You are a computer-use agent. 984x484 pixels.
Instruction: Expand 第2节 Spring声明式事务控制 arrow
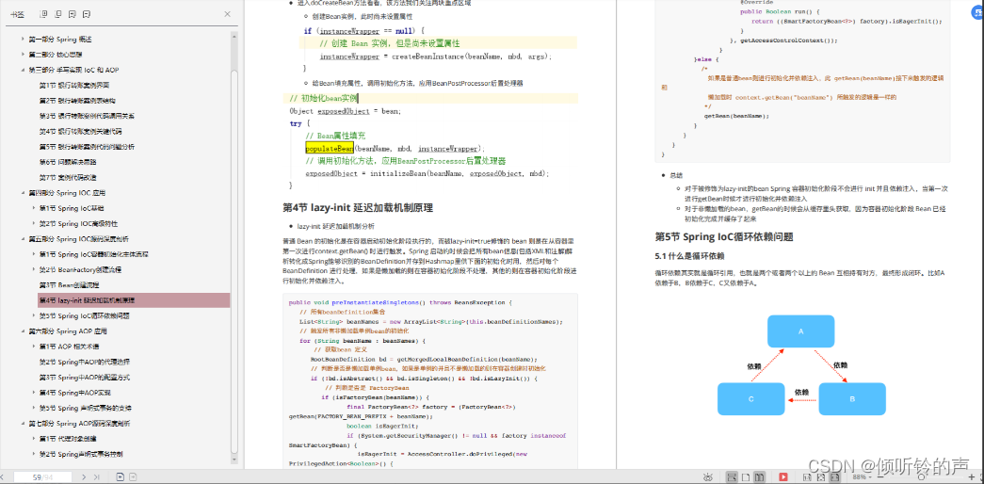(34, 454)
